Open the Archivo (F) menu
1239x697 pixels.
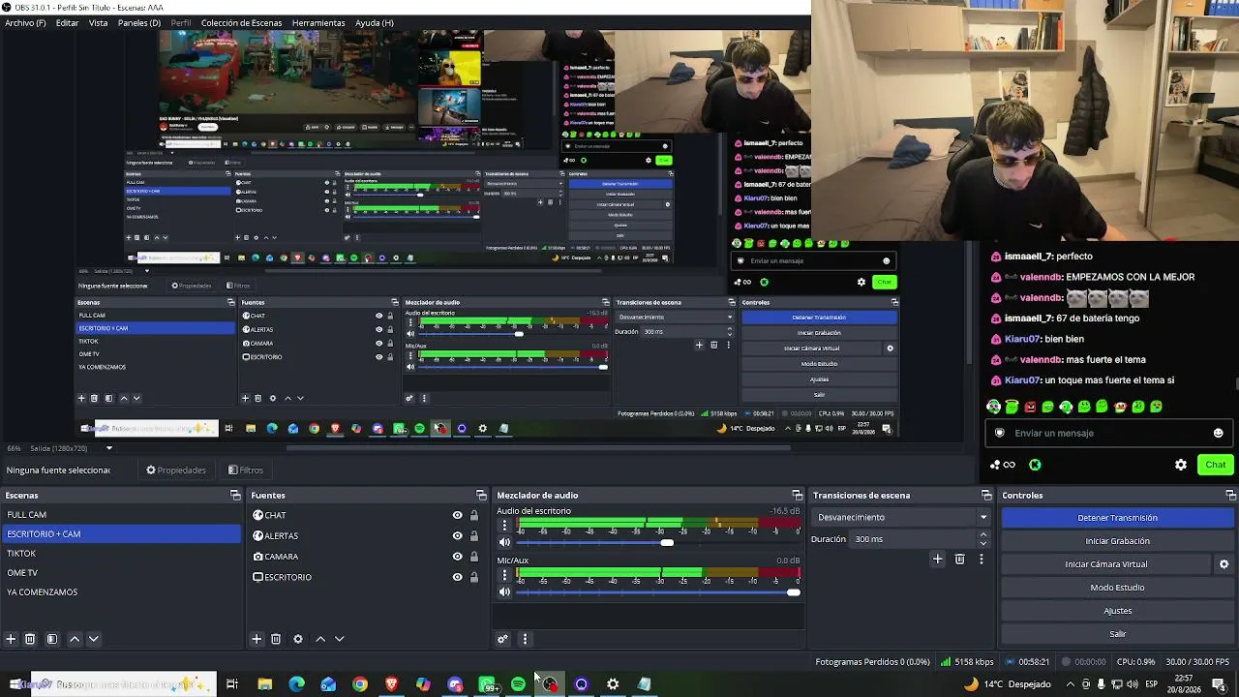(25, 22)
